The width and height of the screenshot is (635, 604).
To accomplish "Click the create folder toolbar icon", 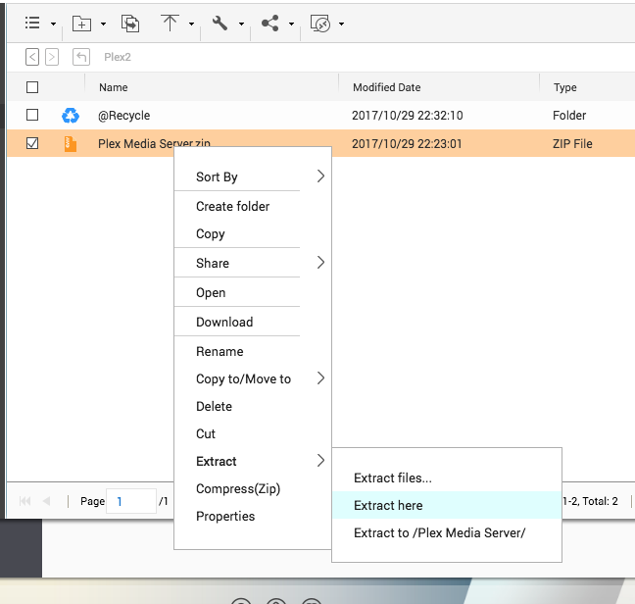I will coord(81,24).
